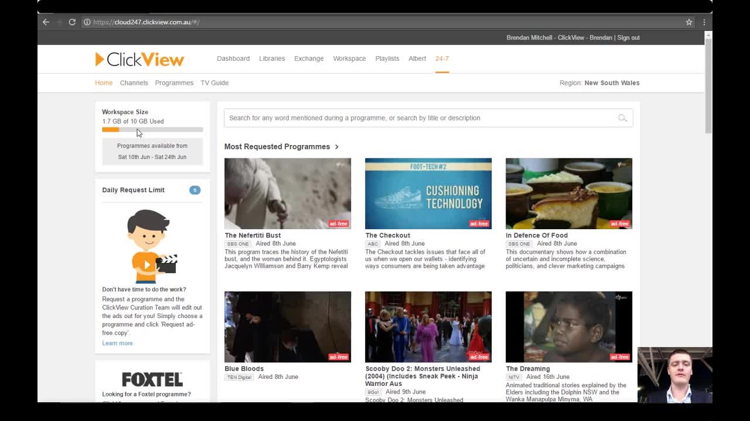Open the Exchange menu item

(x=309, y=58)
